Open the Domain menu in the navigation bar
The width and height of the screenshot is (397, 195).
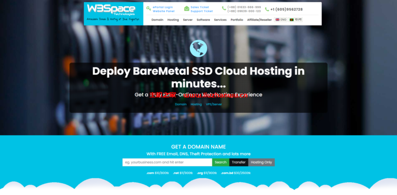(x=157, y=20)
